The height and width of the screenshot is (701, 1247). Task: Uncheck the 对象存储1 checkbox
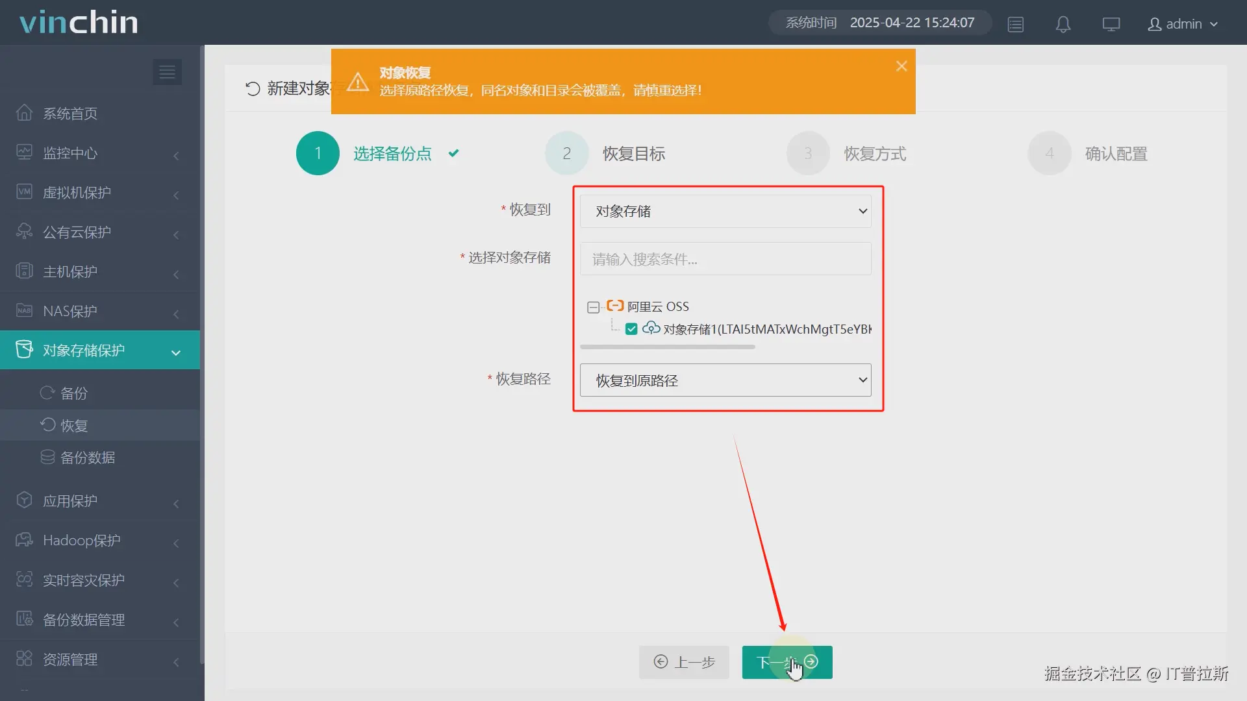pos(631,329)
